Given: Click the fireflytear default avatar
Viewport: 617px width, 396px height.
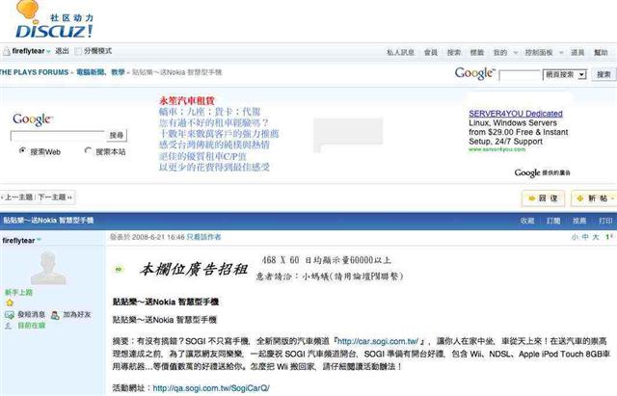Looking at the screenshot, I should pyautogui.click(x=48, y=268).
